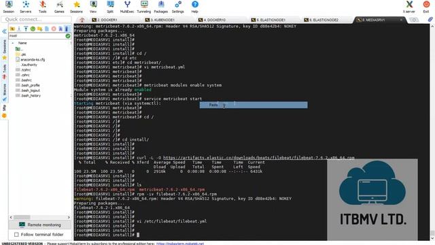Select the parent '..' folder entry
Viewport: 435px width, 245px height.
[19, 49]
